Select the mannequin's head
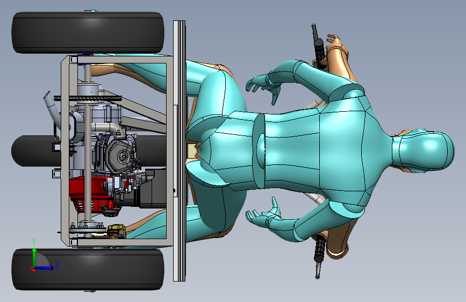Image resolution: width=466 pixels, height=302 pixels. [424, 151]
